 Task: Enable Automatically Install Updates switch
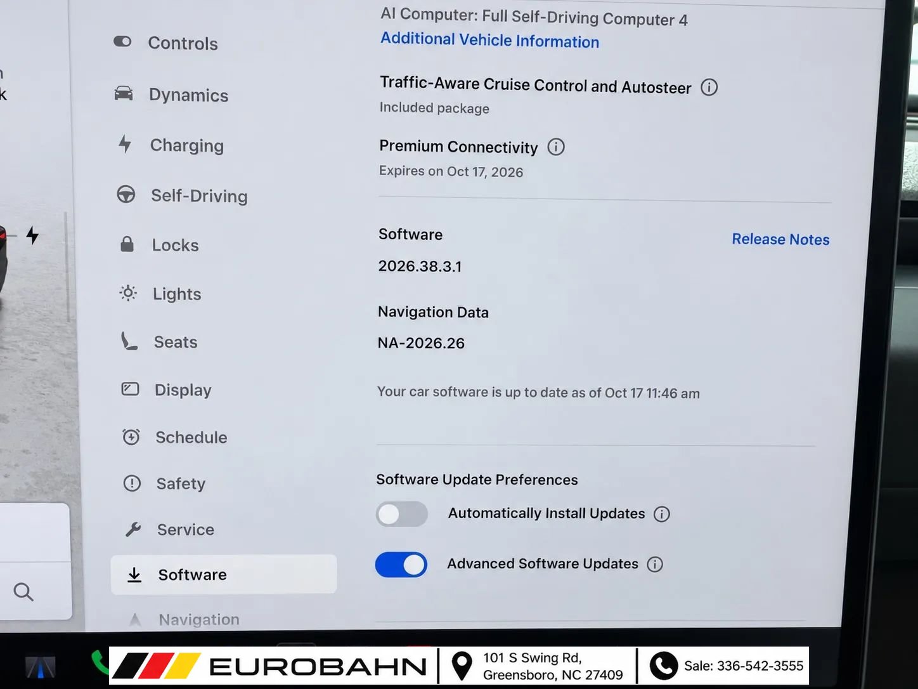(401, 514)
